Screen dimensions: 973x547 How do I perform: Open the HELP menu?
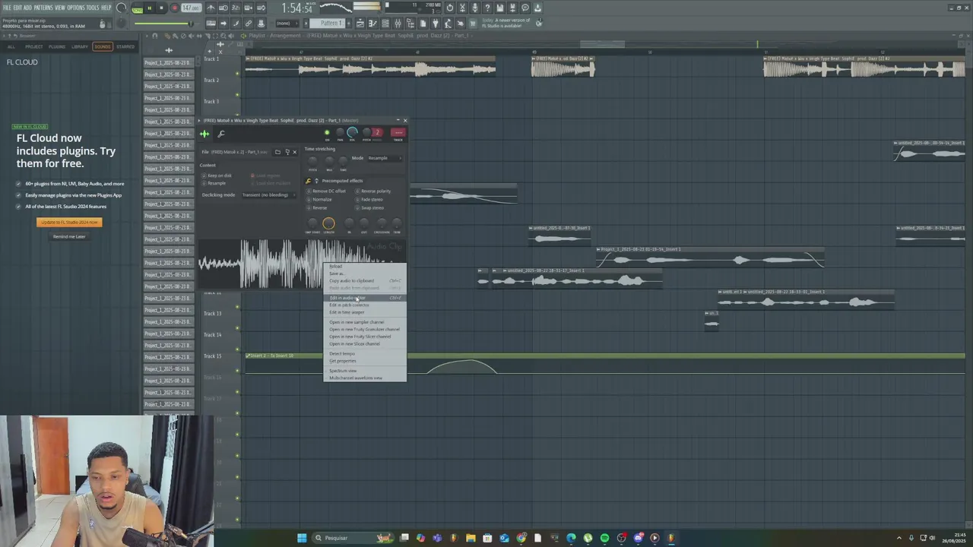point(106,8)
